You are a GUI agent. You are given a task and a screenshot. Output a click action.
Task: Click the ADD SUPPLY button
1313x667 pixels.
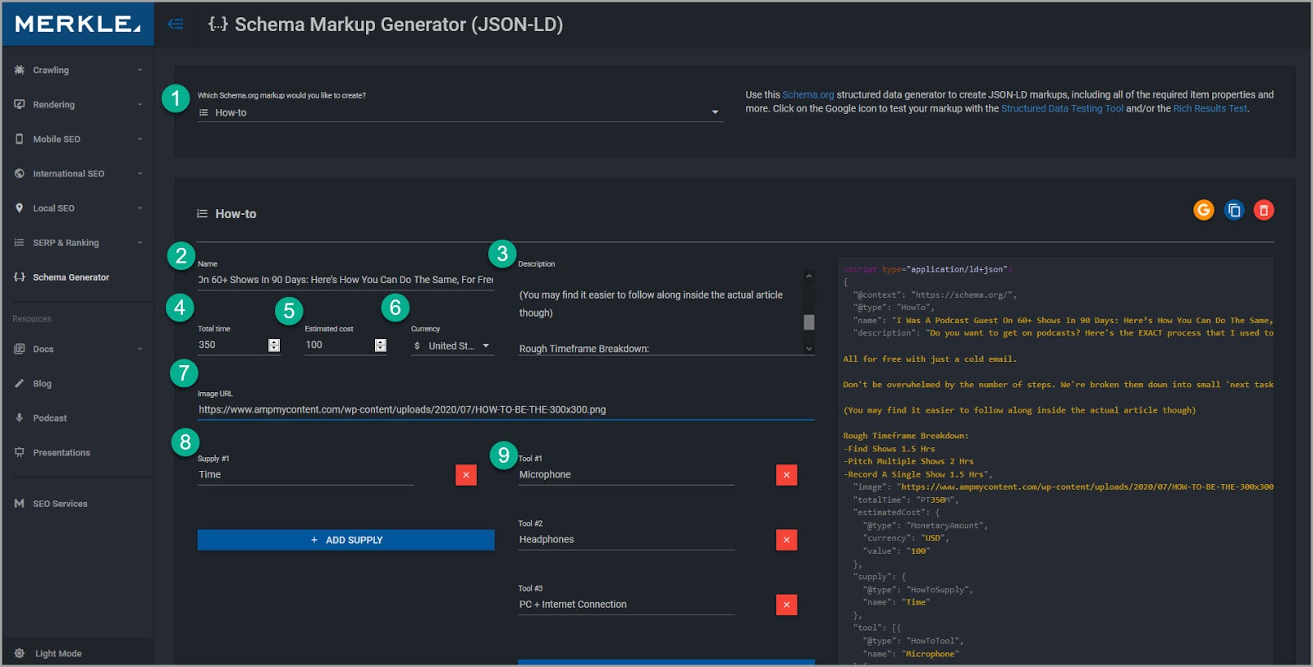[345, 540]
